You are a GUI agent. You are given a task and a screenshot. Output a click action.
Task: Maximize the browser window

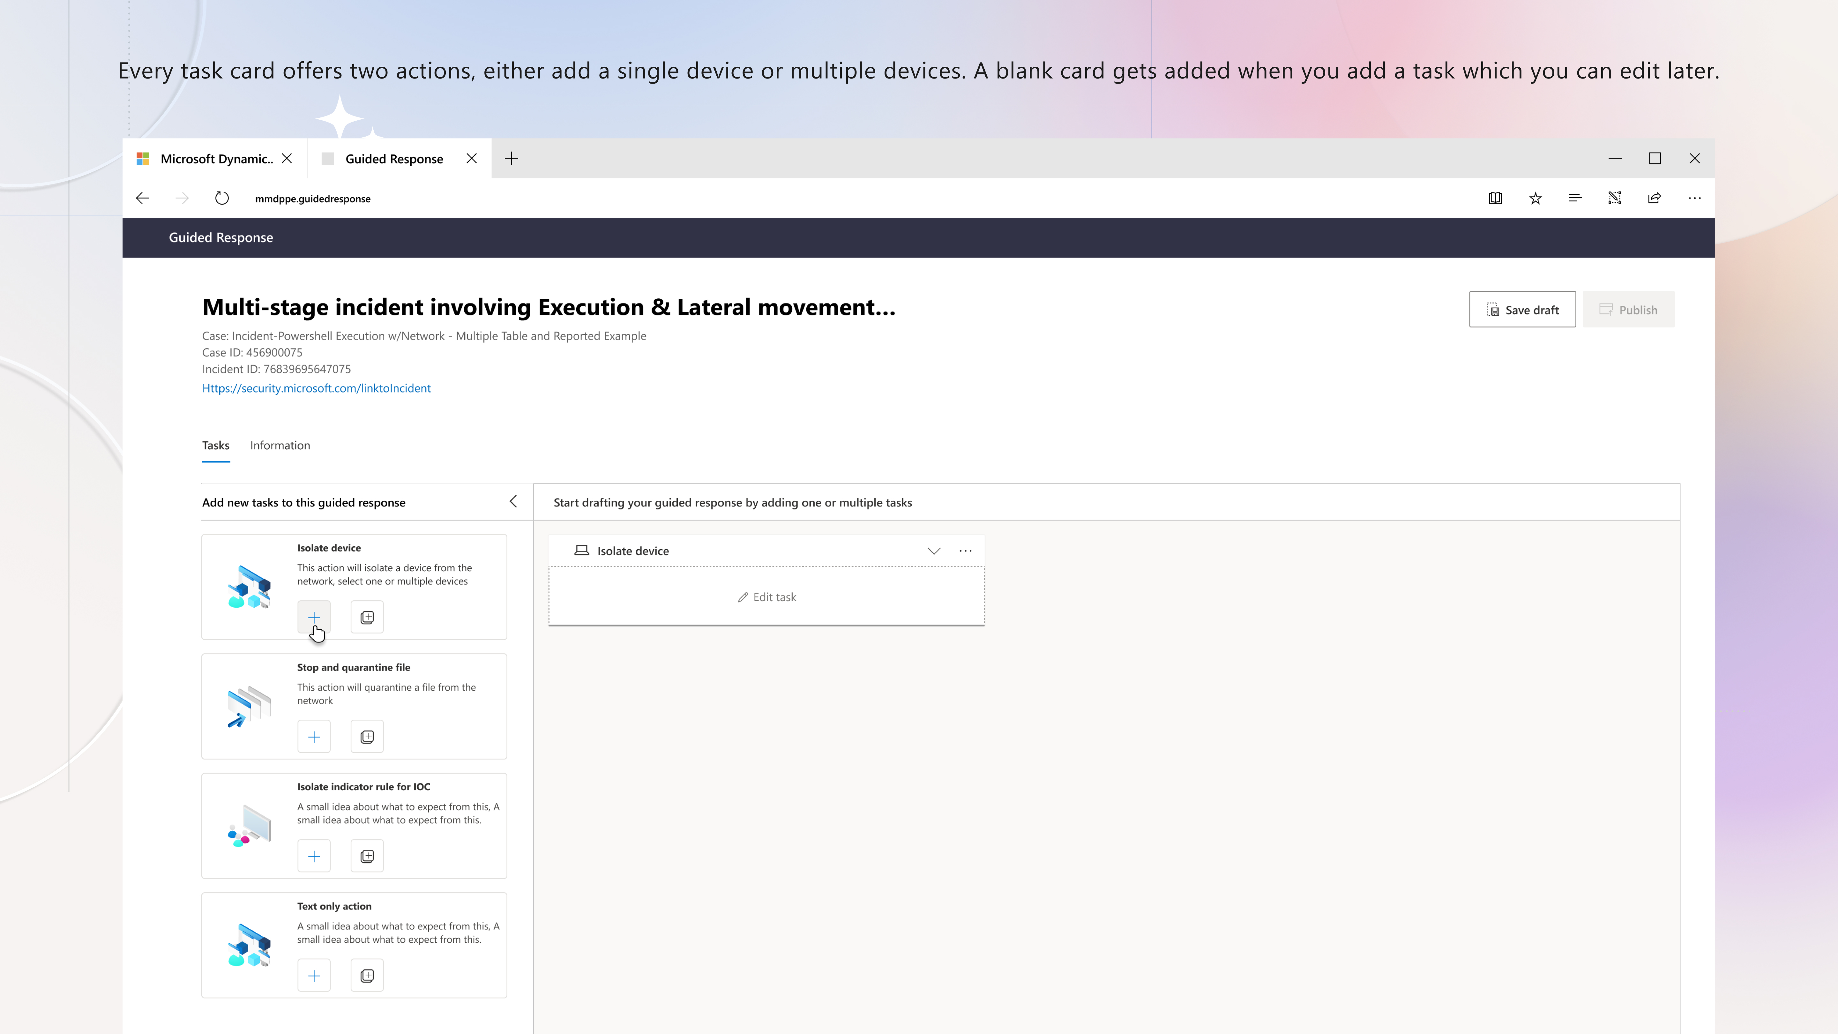[x=1655, y=158]
